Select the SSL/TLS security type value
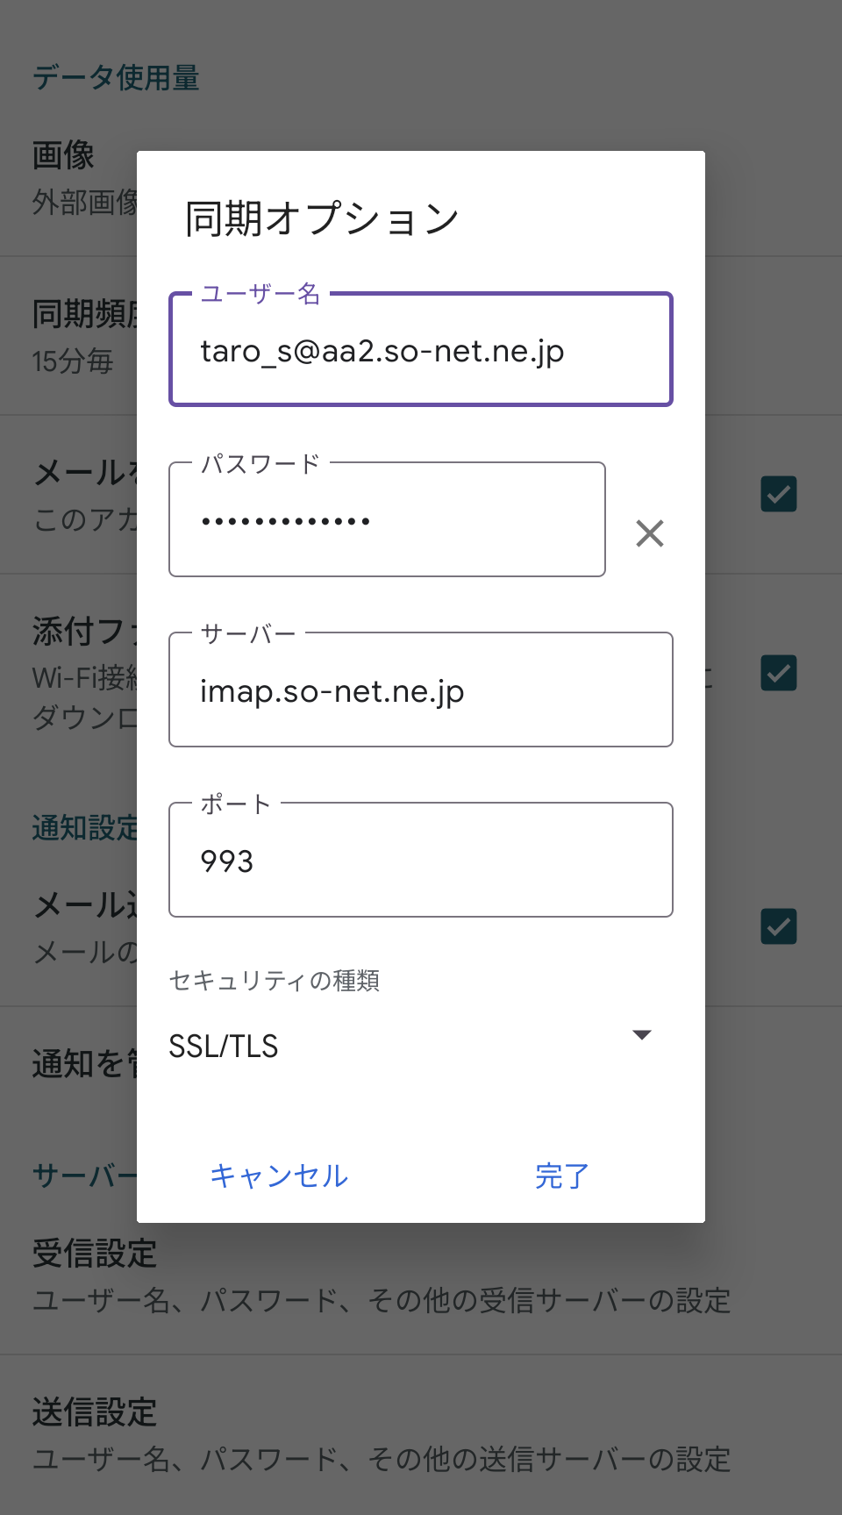The height and width of the screenshot is (1515, 842). [x=224, y=1046]
